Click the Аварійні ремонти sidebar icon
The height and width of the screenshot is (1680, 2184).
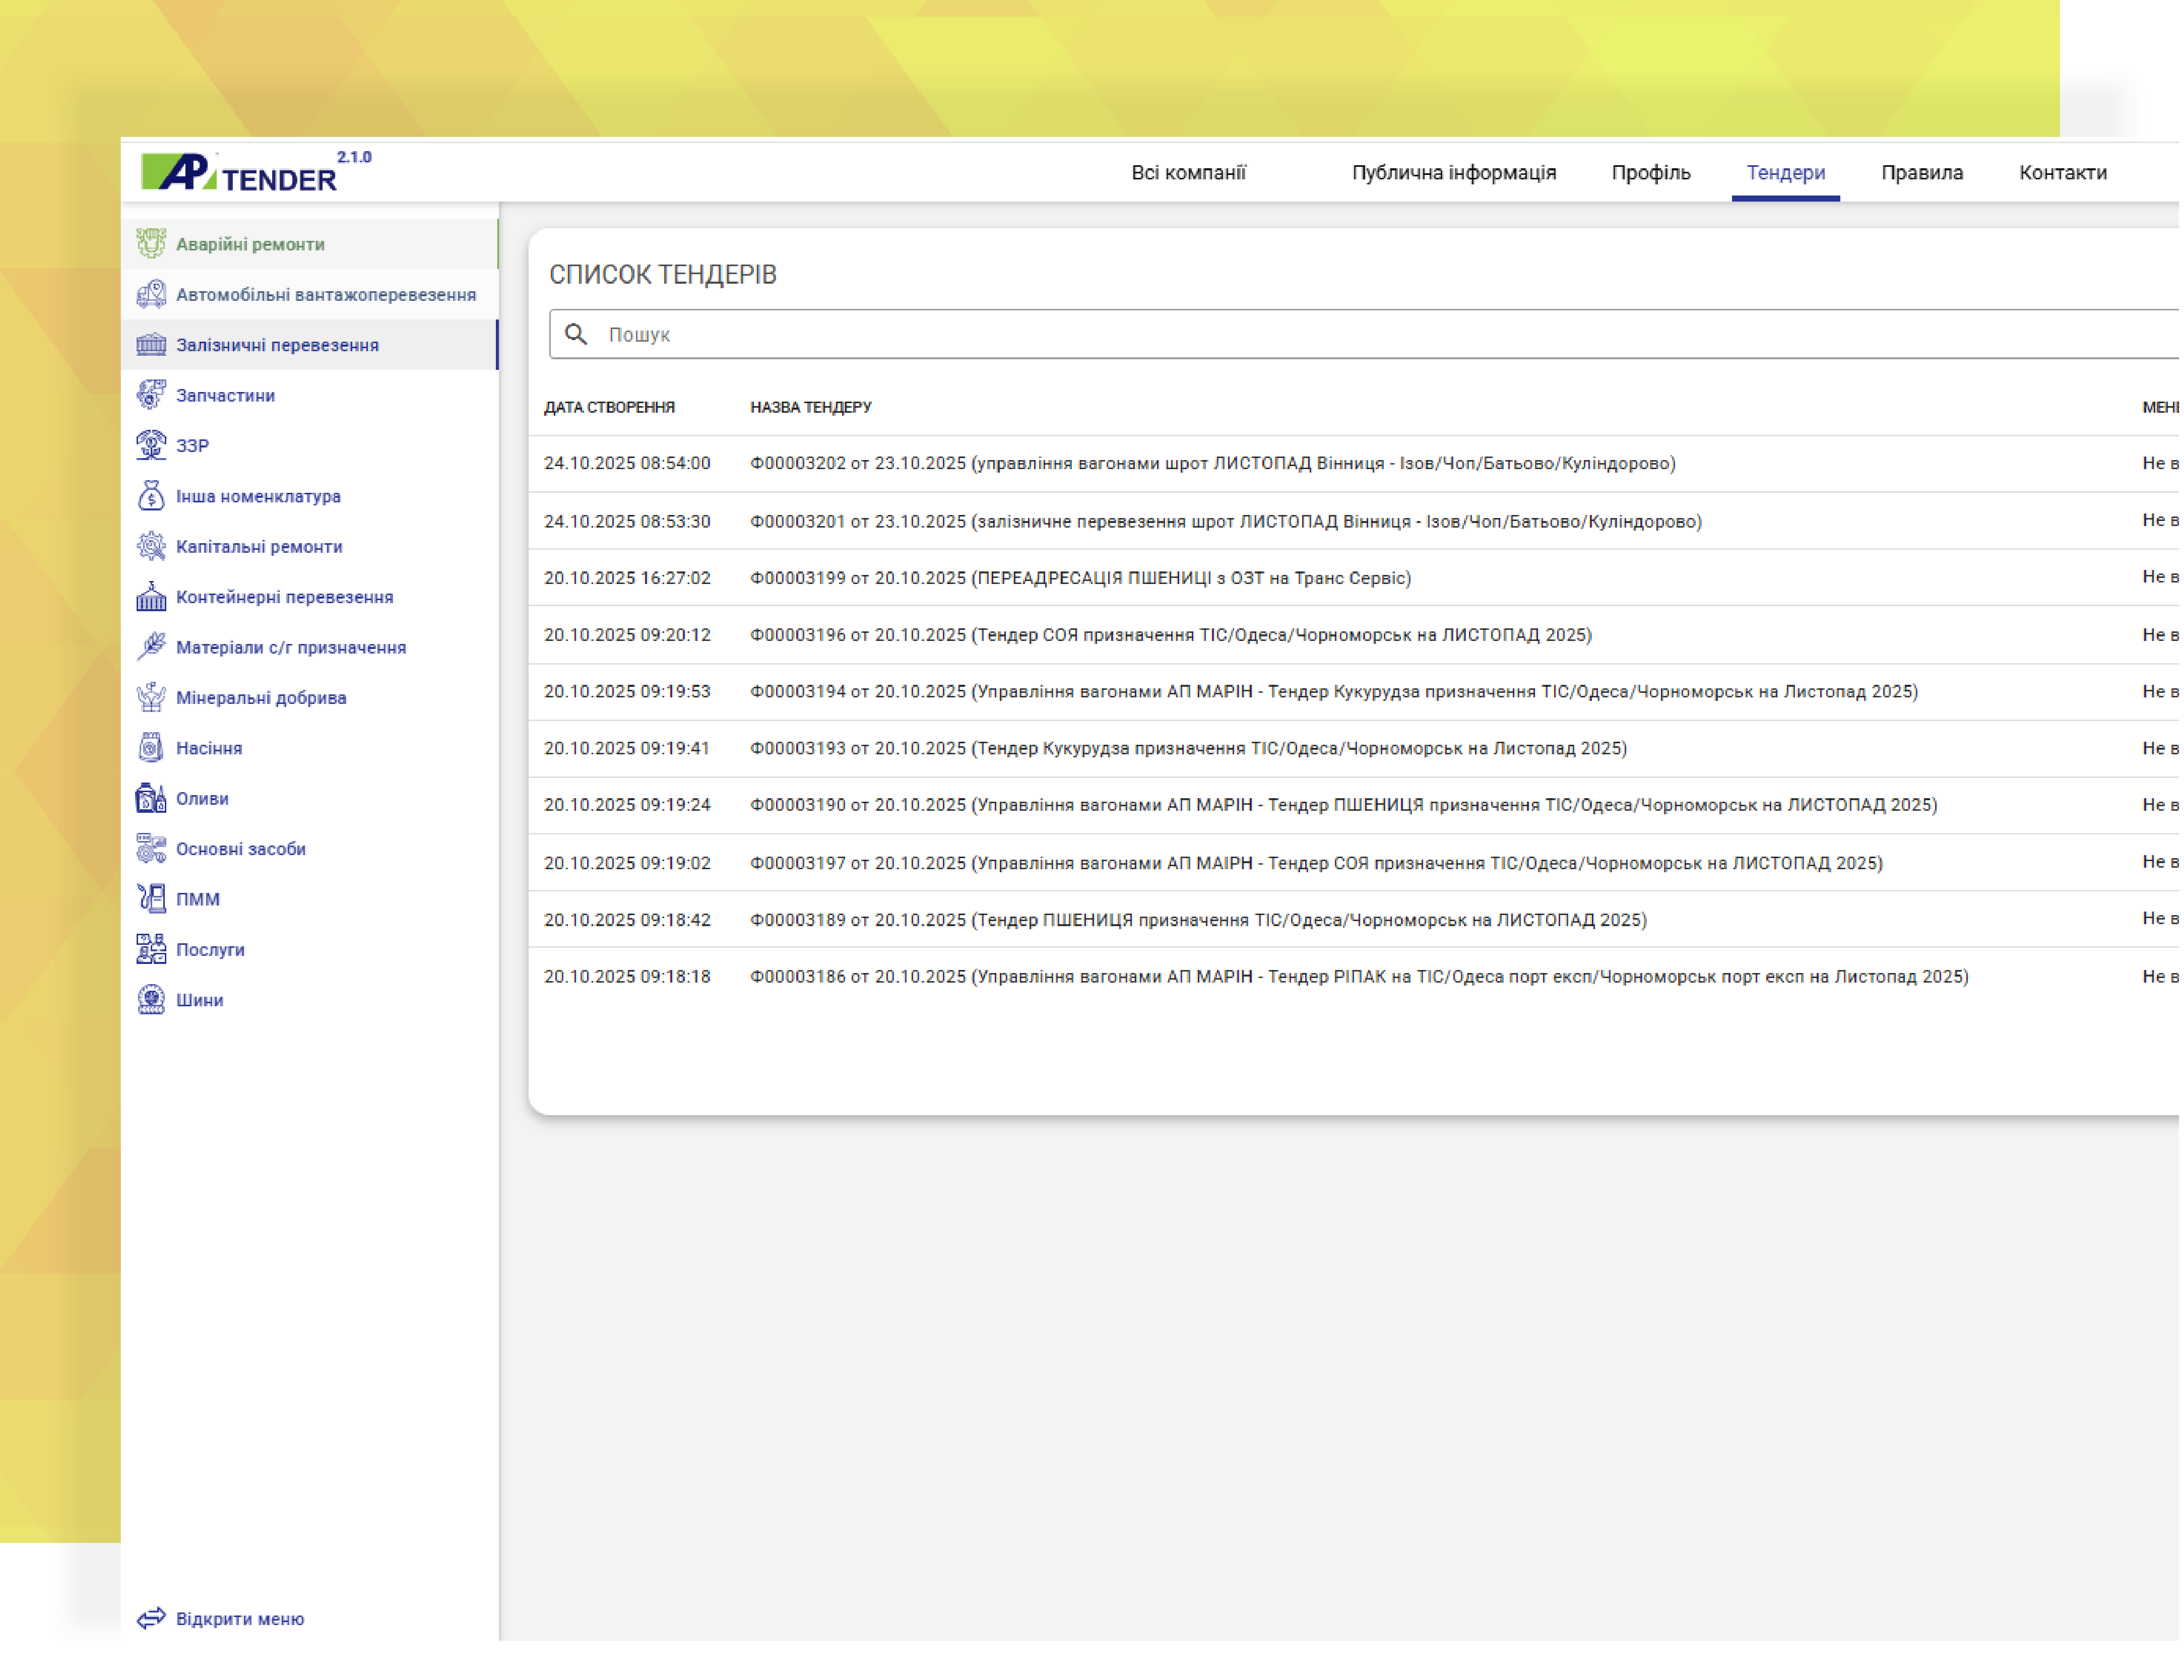click(x=151, y=244)
